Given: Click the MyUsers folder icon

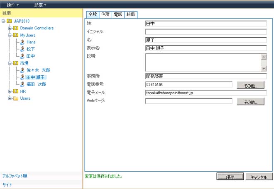Looking at the screenshot, I should click(16, 35).
